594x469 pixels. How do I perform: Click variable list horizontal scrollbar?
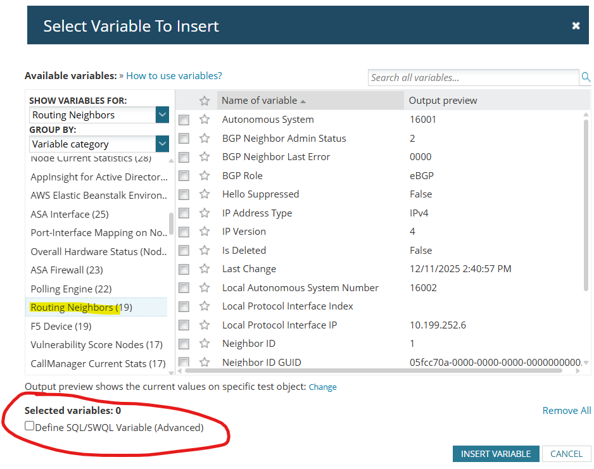click(373, 371)
